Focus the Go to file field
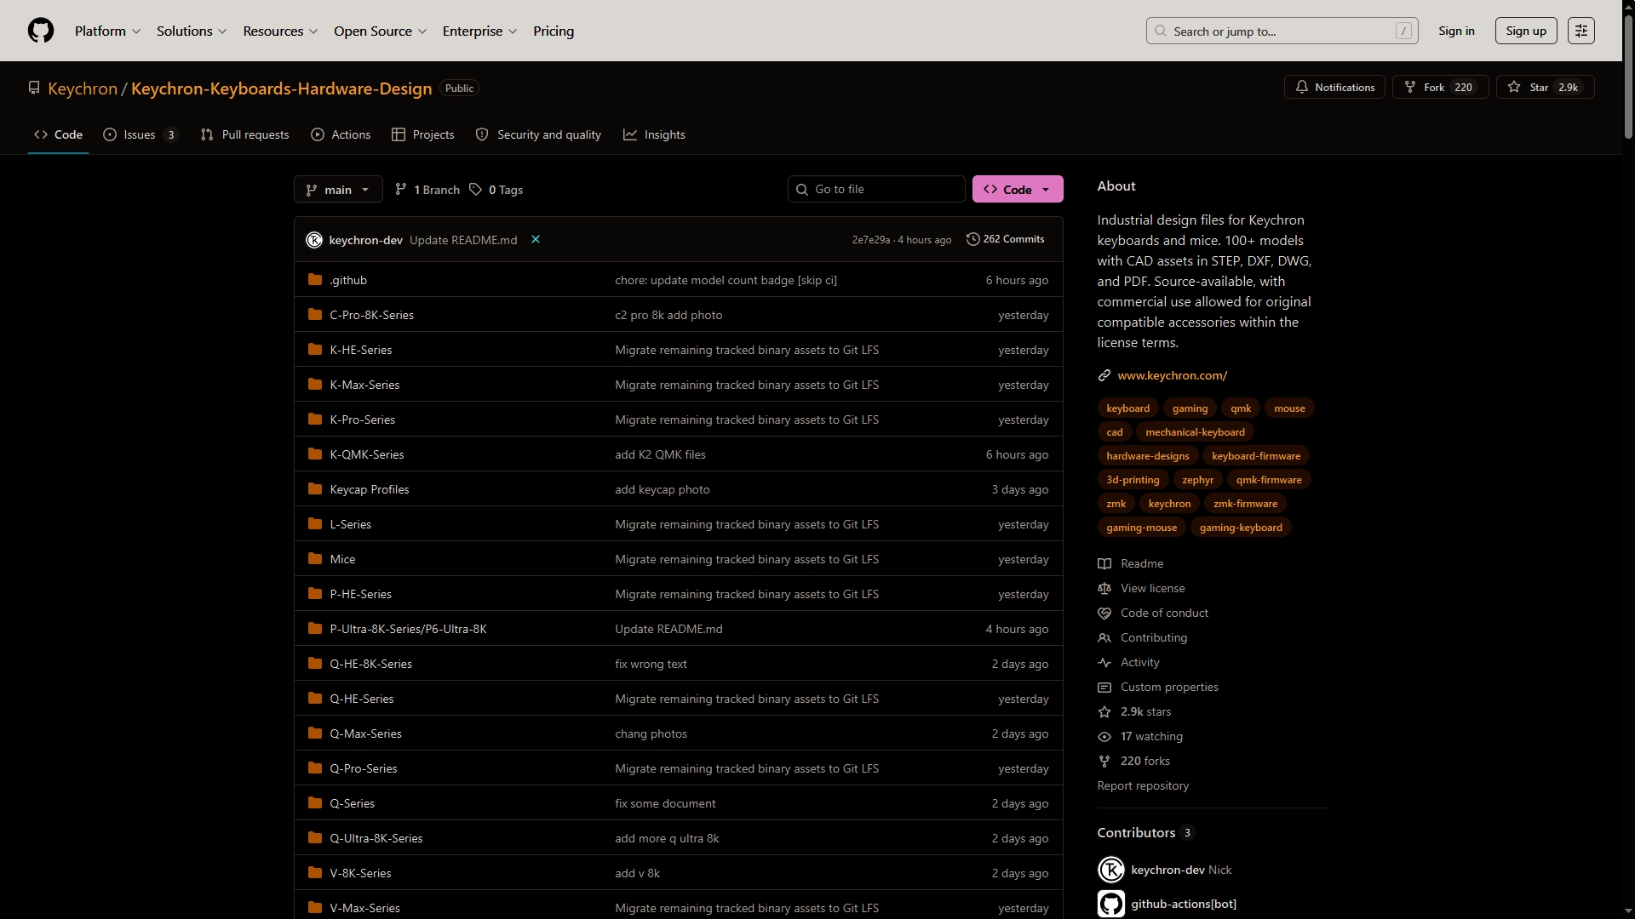This screenshot has width=1635, height=919. [x=877, y=189]
